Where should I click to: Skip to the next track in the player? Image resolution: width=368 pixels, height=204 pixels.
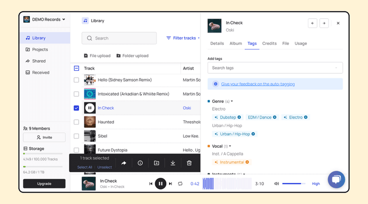click(x=171, y=183)
